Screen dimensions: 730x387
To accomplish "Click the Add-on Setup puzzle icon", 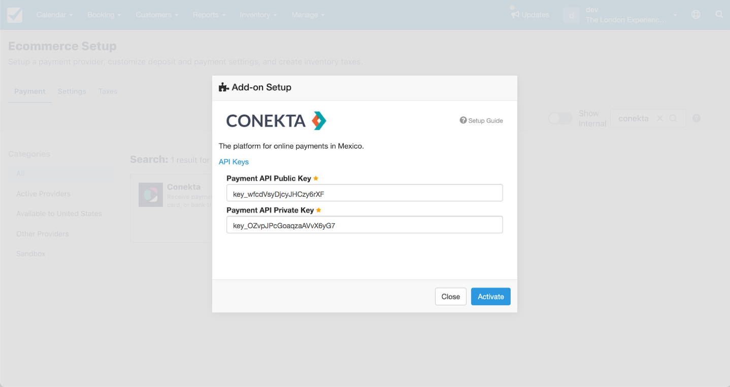I will (x=223, y=87).
